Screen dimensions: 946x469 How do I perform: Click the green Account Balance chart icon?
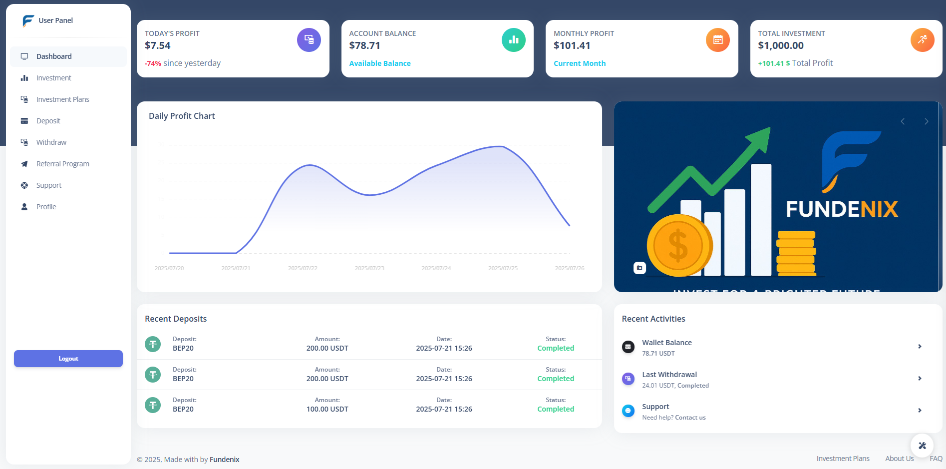(x=514, y=40)
